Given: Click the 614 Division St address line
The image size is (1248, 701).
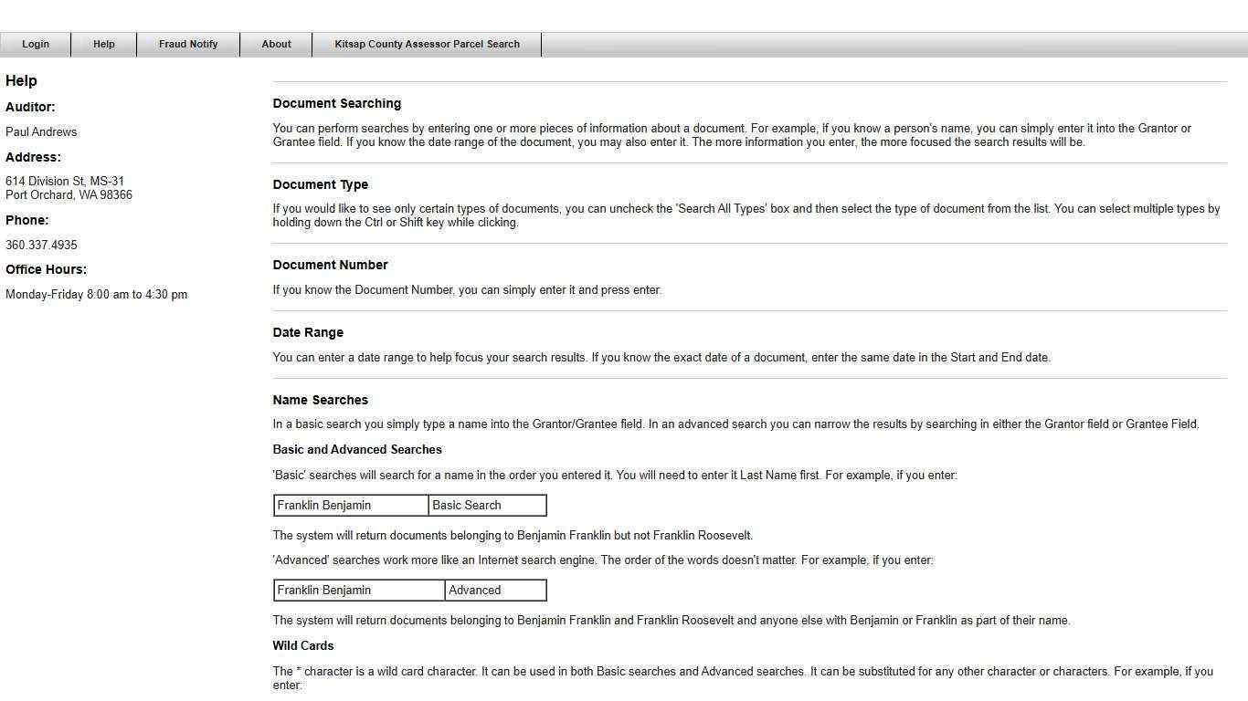Looking at the screenshot, I should coord(65,181).
